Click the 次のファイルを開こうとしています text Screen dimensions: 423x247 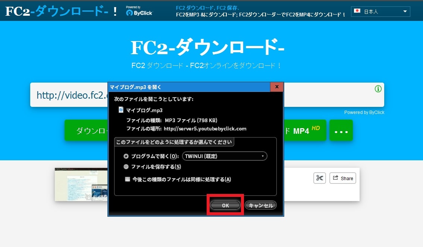tap(154, 99)
